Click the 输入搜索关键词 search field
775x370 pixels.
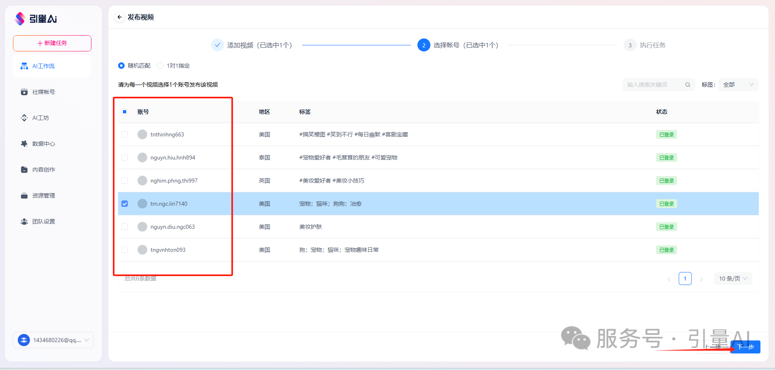[x=659, y=85]
